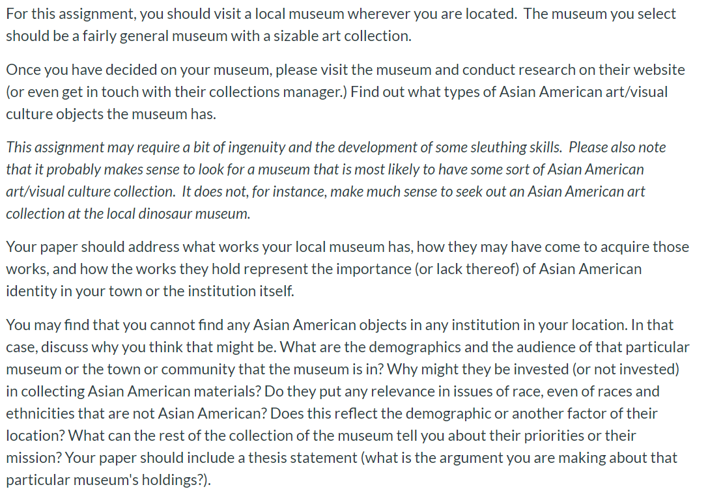This screenshot has width=708, height=500.
Task: Click the paragraph starting 'Once you have decided'
Action: pos(345,92)
